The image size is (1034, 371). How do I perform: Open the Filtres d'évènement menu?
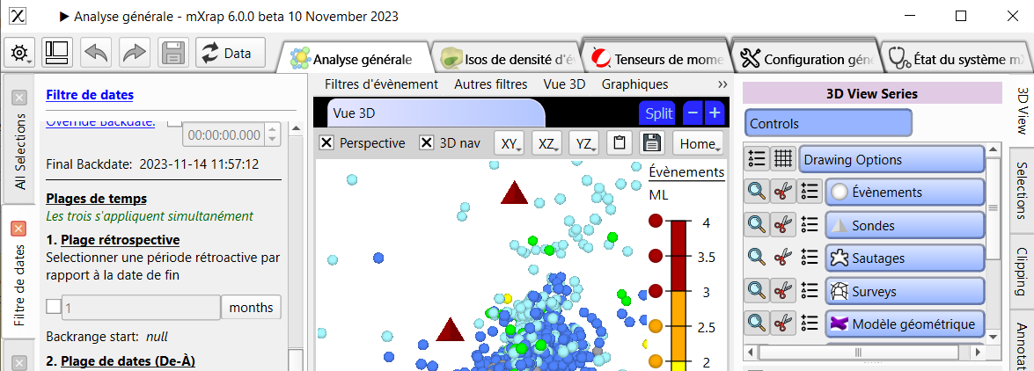381,84
